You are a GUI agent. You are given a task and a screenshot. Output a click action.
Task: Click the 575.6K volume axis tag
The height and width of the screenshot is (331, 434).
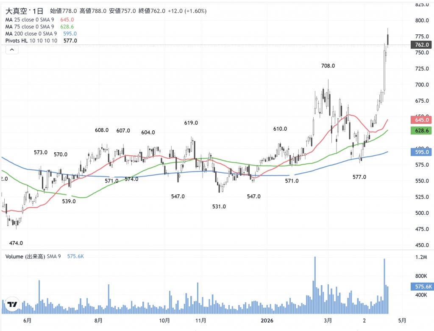click(x=422, y=287)
